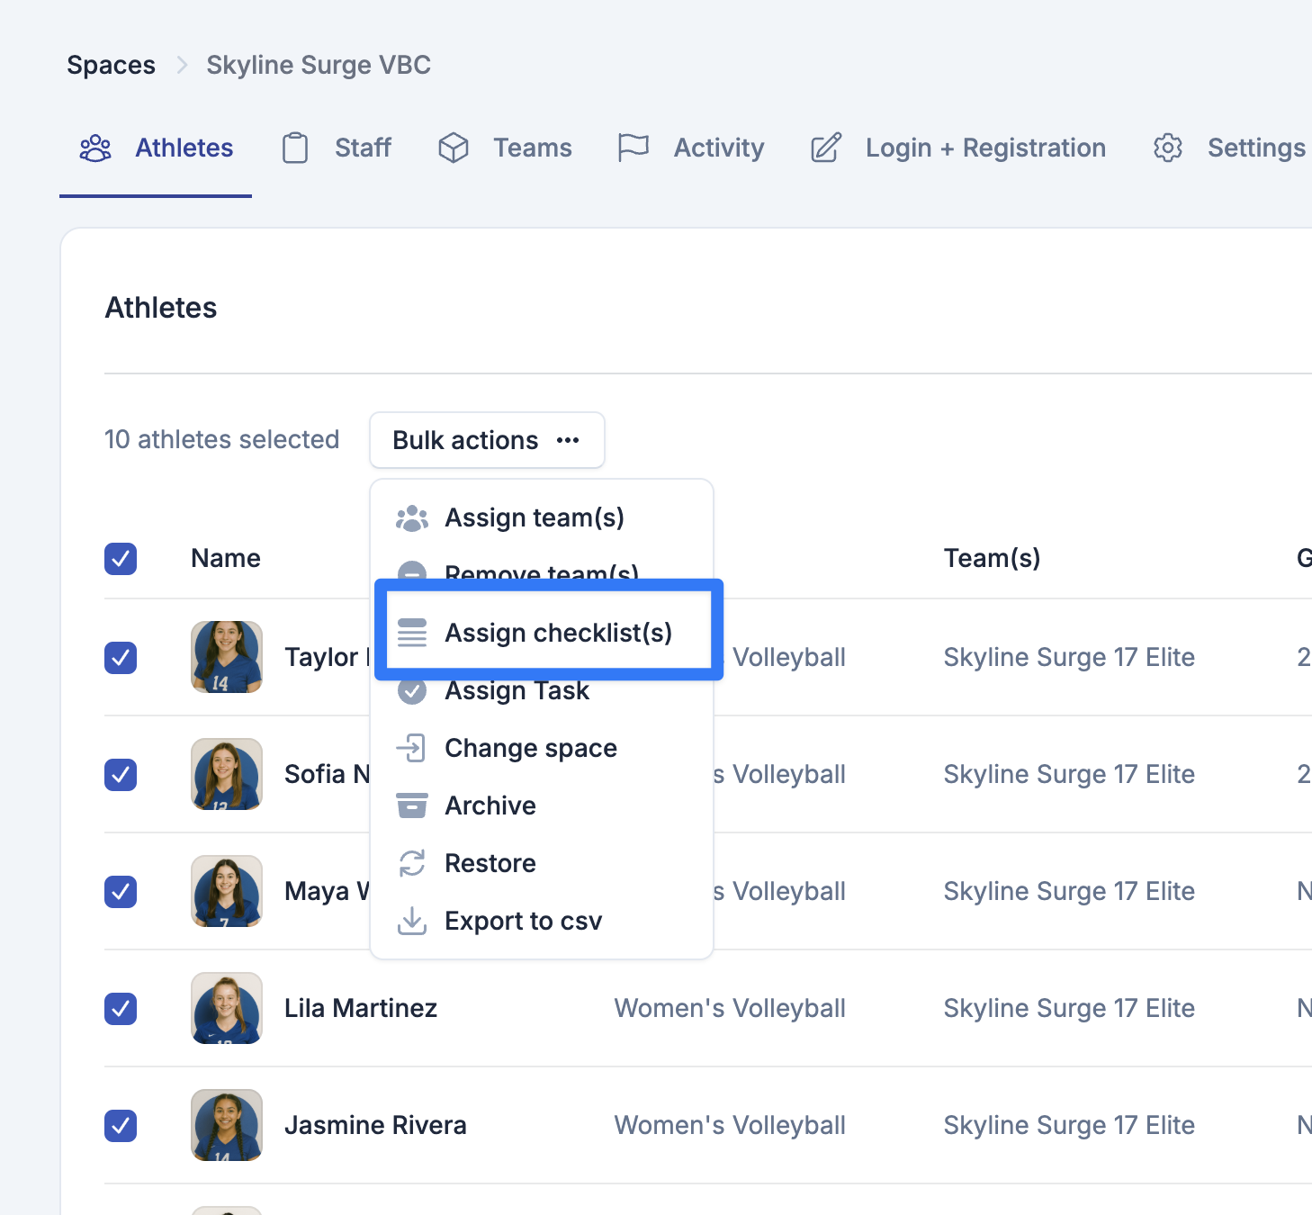This screenshot has width=1312, height=1215.
Task: Click the Settings gear icon
Action: tap(1168, 148)
